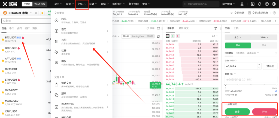Click the transfer funds arrows icon
Screen dimensions: 279x118
276,91
